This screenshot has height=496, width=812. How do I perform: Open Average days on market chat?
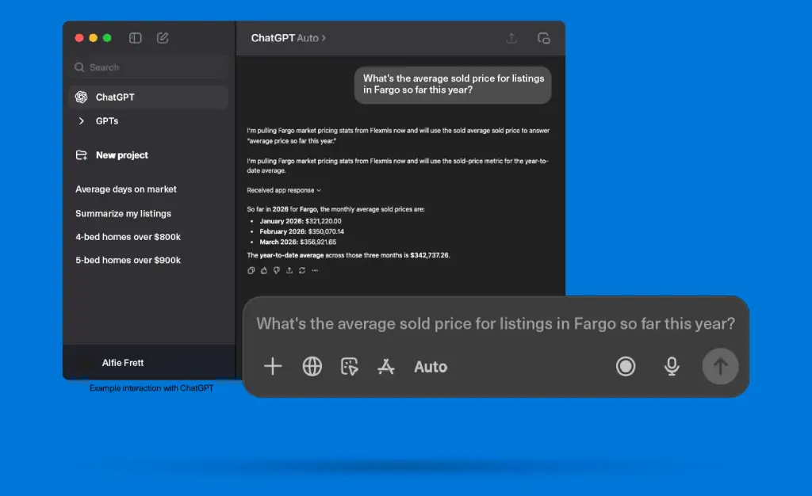click(x=126, y=189)
